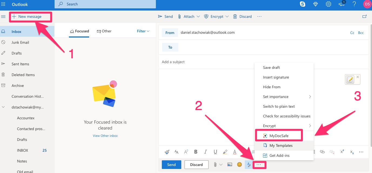
Task: Select MyDocSafe in the menu
Action: 284,136
